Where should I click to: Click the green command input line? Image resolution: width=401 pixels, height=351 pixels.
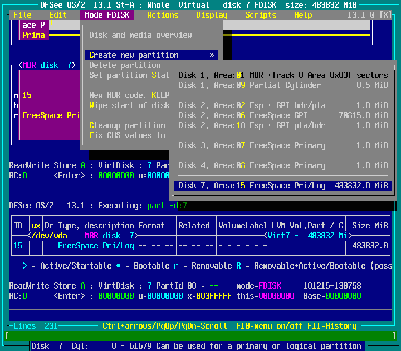200,336
